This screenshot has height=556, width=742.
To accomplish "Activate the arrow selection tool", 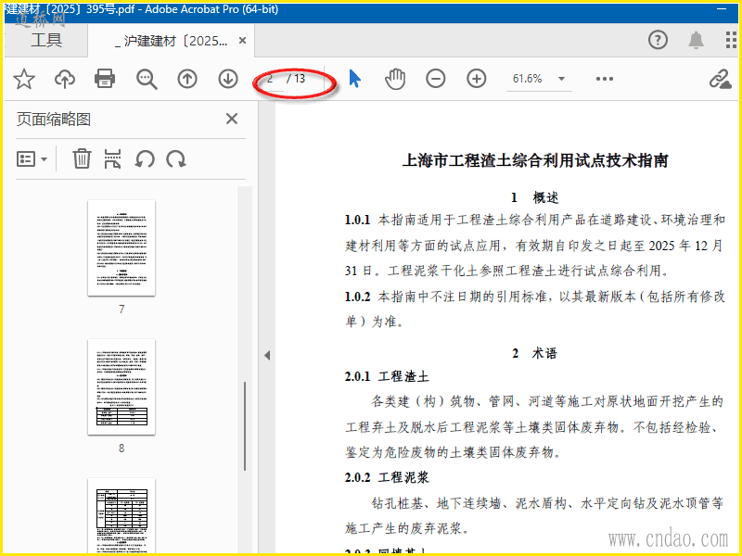I will point(354,79).
